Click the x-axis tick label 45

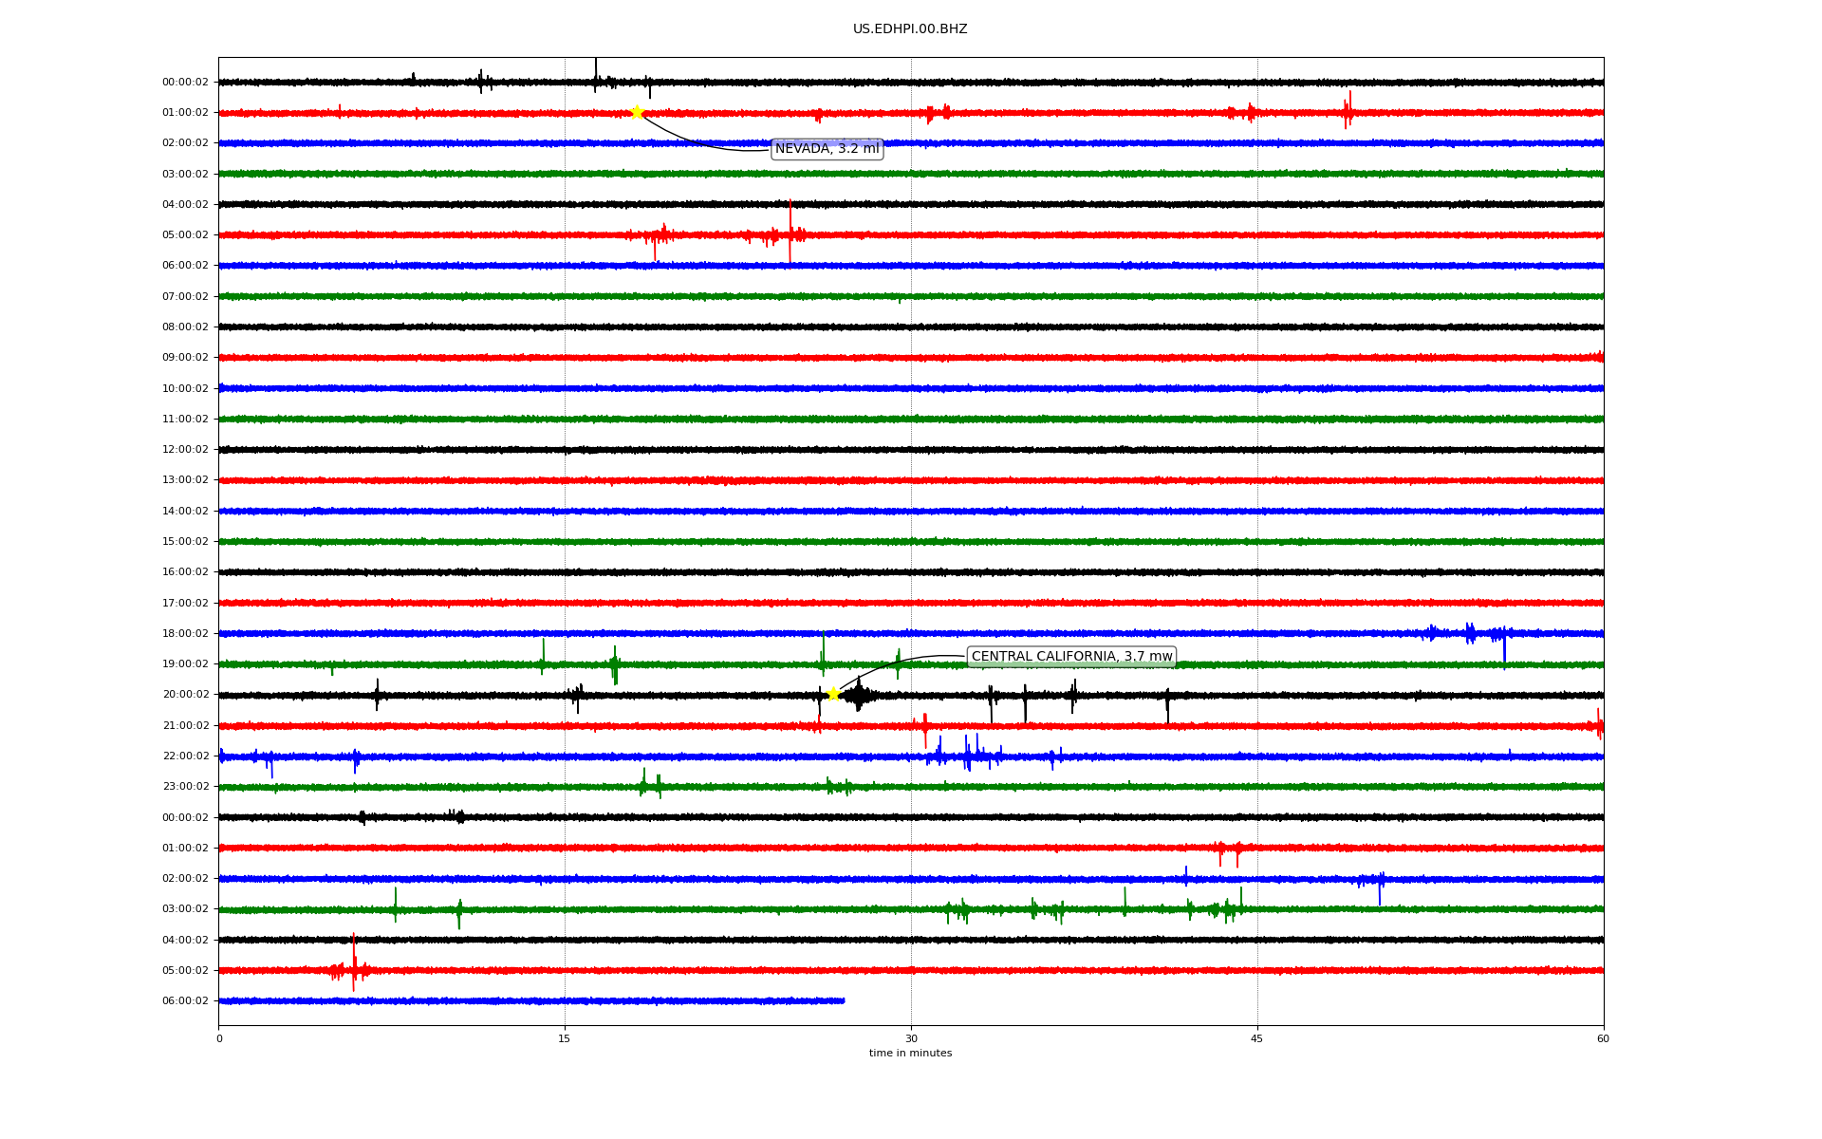click(1257, 1038)
